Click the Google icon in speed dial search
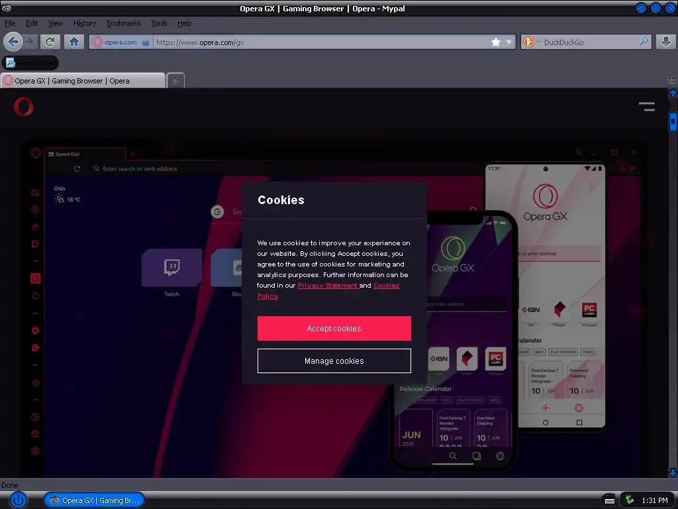678x509 pixels. [x=217, y=211]
